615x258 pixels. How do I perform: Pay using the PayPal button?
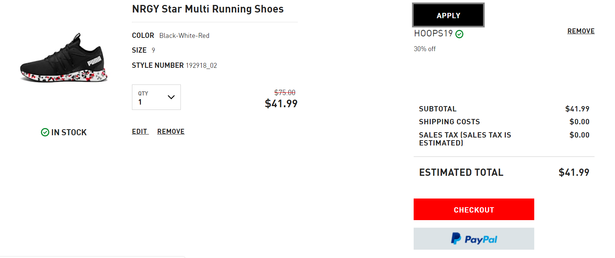click(474, 239)
